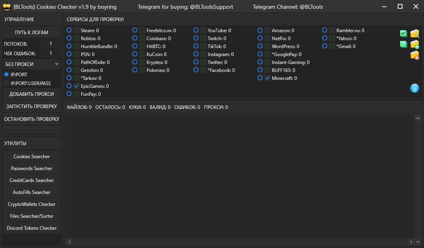Open the БЕЗ ПРОКСИ dropdown
This screenshot has height=248, width=424.
coord(31,64)
